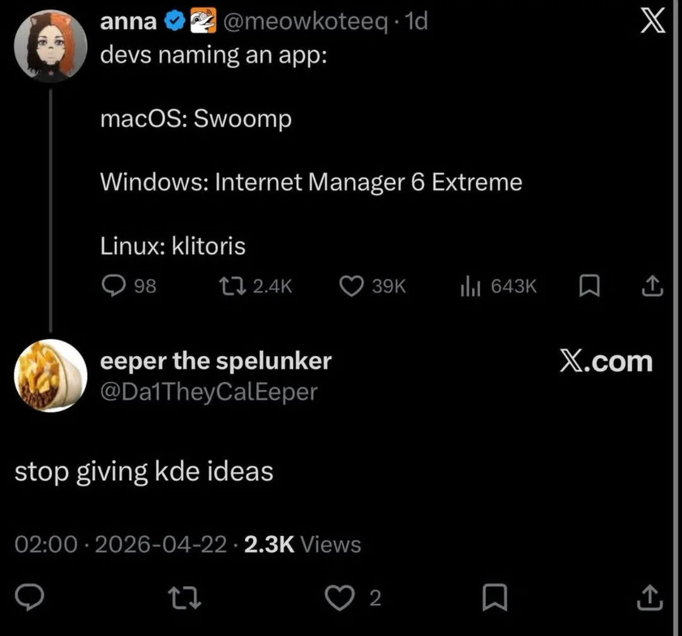The image size is (682, 636).
Task: Open view analytics showing 643K views
Action: coord(470,286)
